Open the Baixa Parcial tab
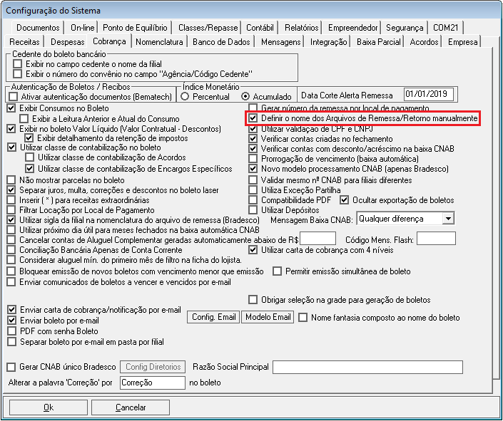Viewport: 503px width, 421px height. pyautogui.click(x=379, y=42)
